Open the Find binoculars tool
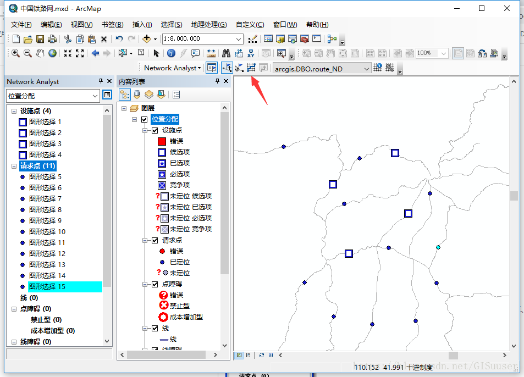This screenshot has width=524, height=377. (226, 53)
